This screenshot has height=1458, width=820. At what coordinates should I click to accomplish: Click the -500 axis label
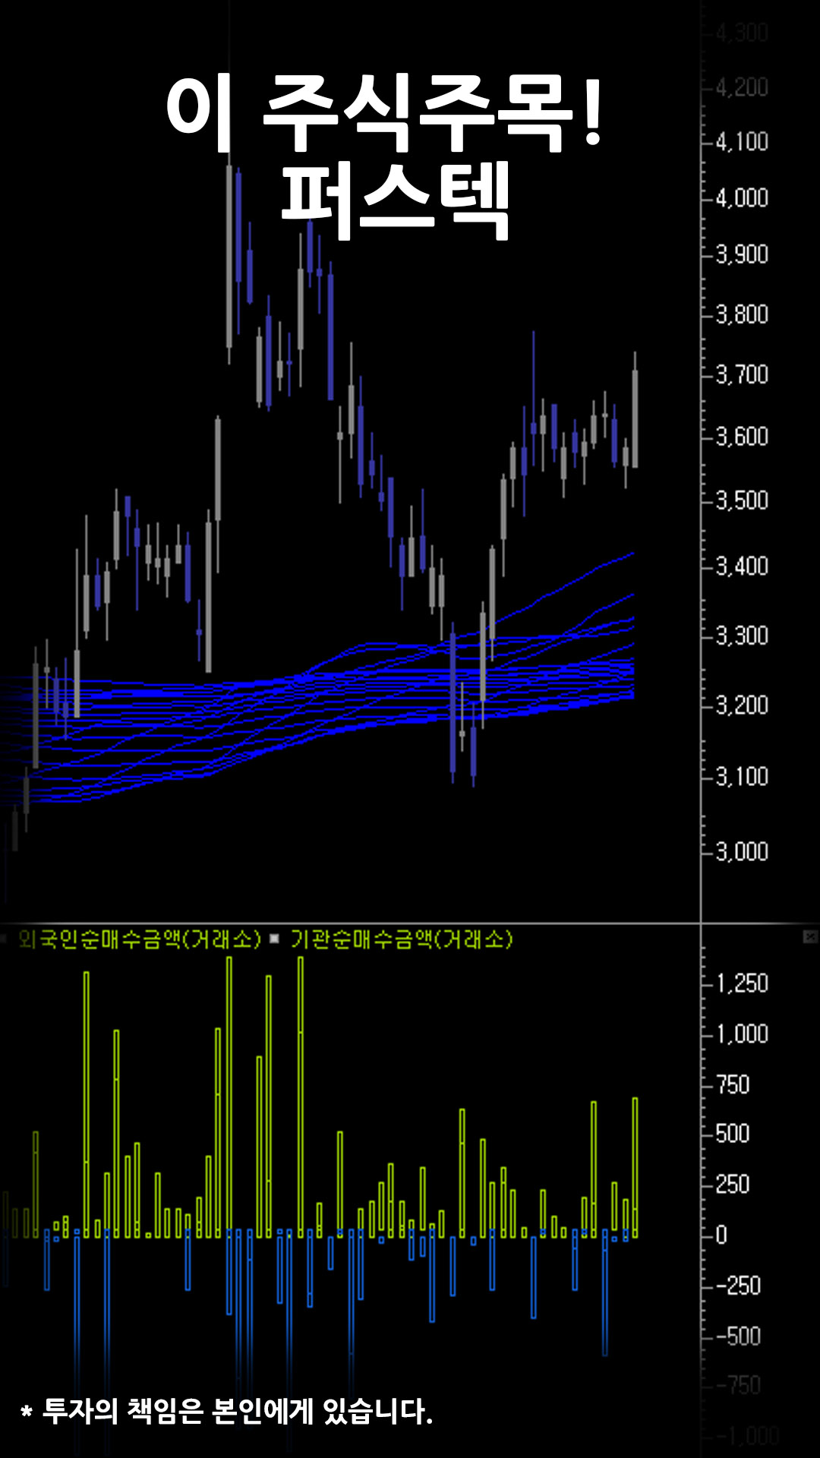[x=737, y=1336]
